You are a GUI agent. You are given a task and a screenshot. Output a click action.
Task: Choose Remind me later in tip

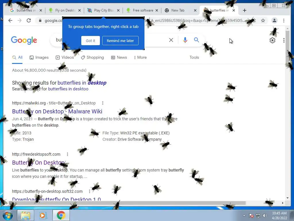(x=120, y=41)
